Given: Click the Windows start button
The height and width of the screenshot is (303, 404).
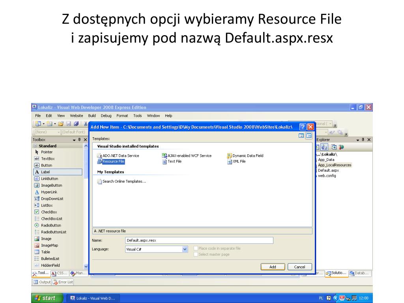Looking at the screenshot, I should (47, 298).
